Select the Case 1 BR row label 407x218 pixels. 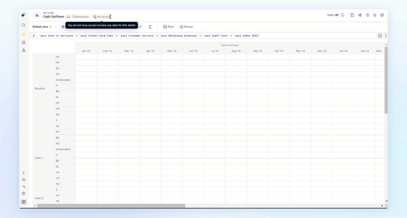click(x=65, y=161)
